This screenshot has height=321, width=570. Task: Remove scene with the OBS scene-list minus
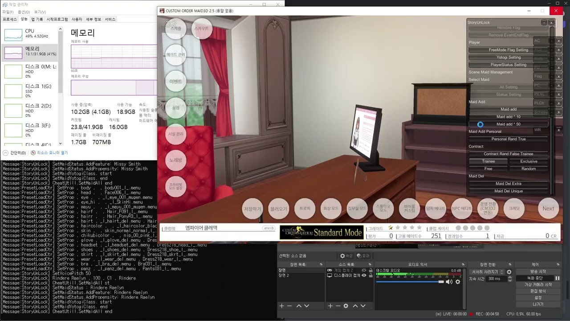pos(289,306)
